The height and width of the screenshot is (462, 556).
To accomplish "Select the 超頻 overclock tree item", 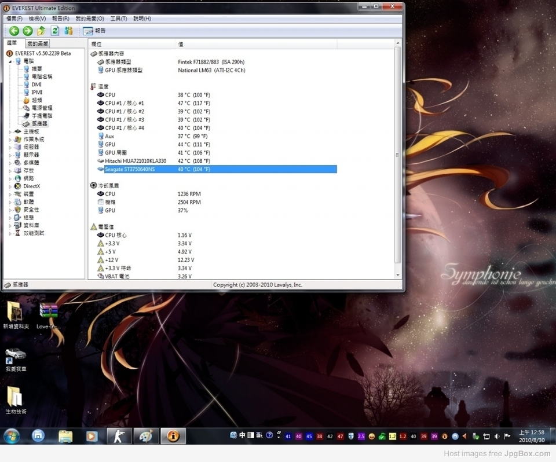I will tap(36, 100).
